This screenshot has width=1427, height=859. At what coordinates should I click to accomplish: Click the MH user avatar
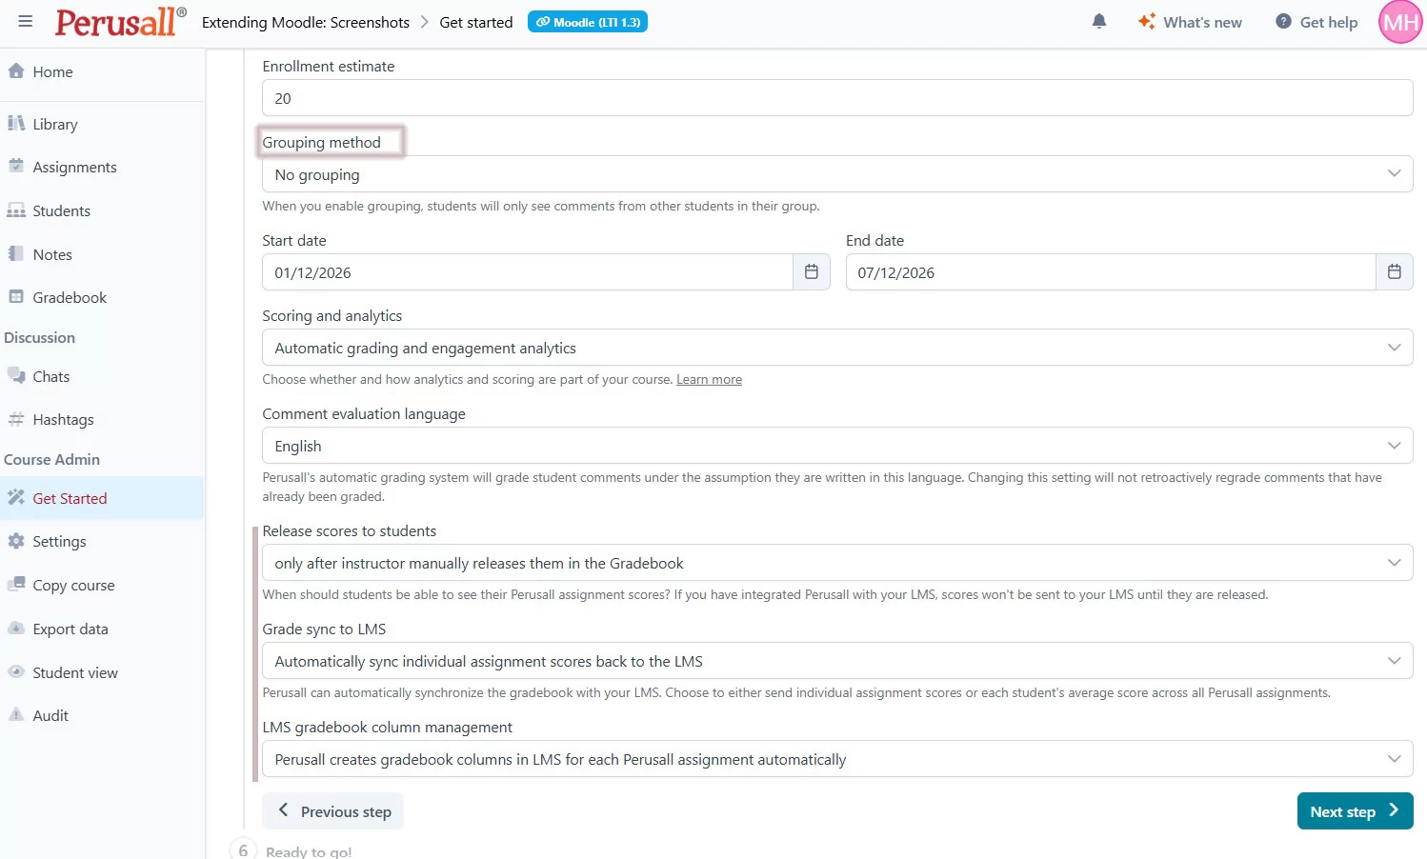(x=1400, y=22)
